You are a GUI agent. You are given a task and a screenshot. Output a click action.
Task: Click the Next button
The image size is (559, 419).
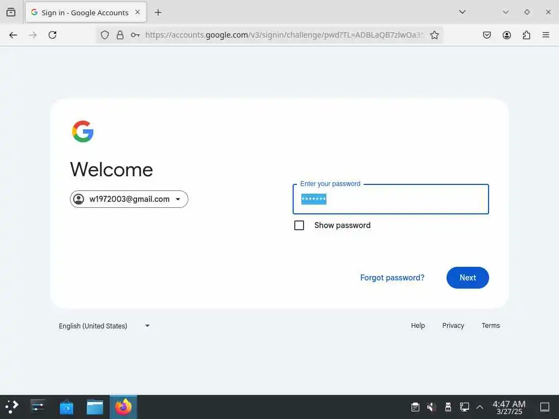(468, 278)
